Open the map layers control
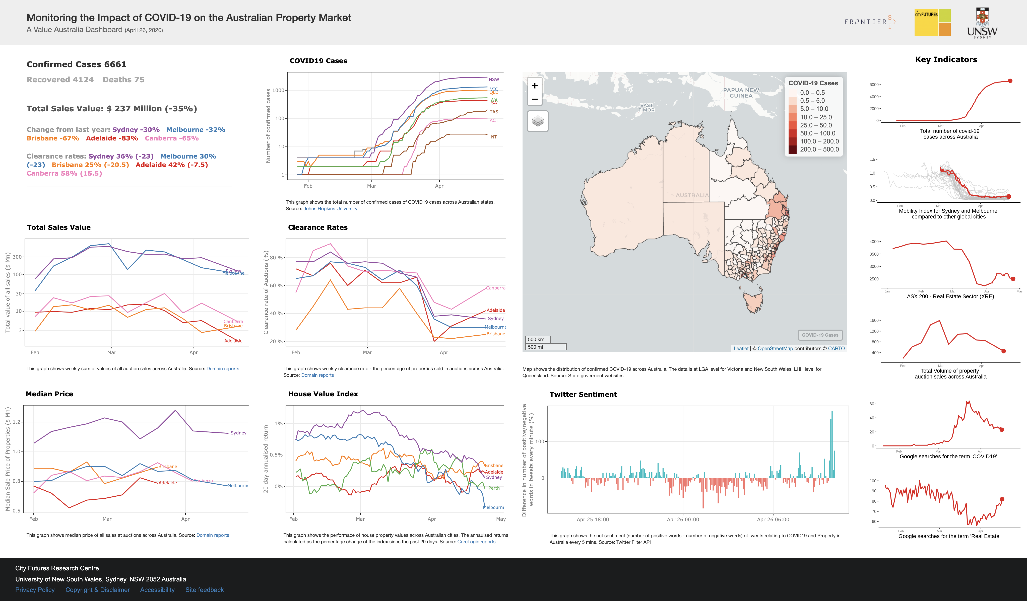1027x601 pixels. 538,121
